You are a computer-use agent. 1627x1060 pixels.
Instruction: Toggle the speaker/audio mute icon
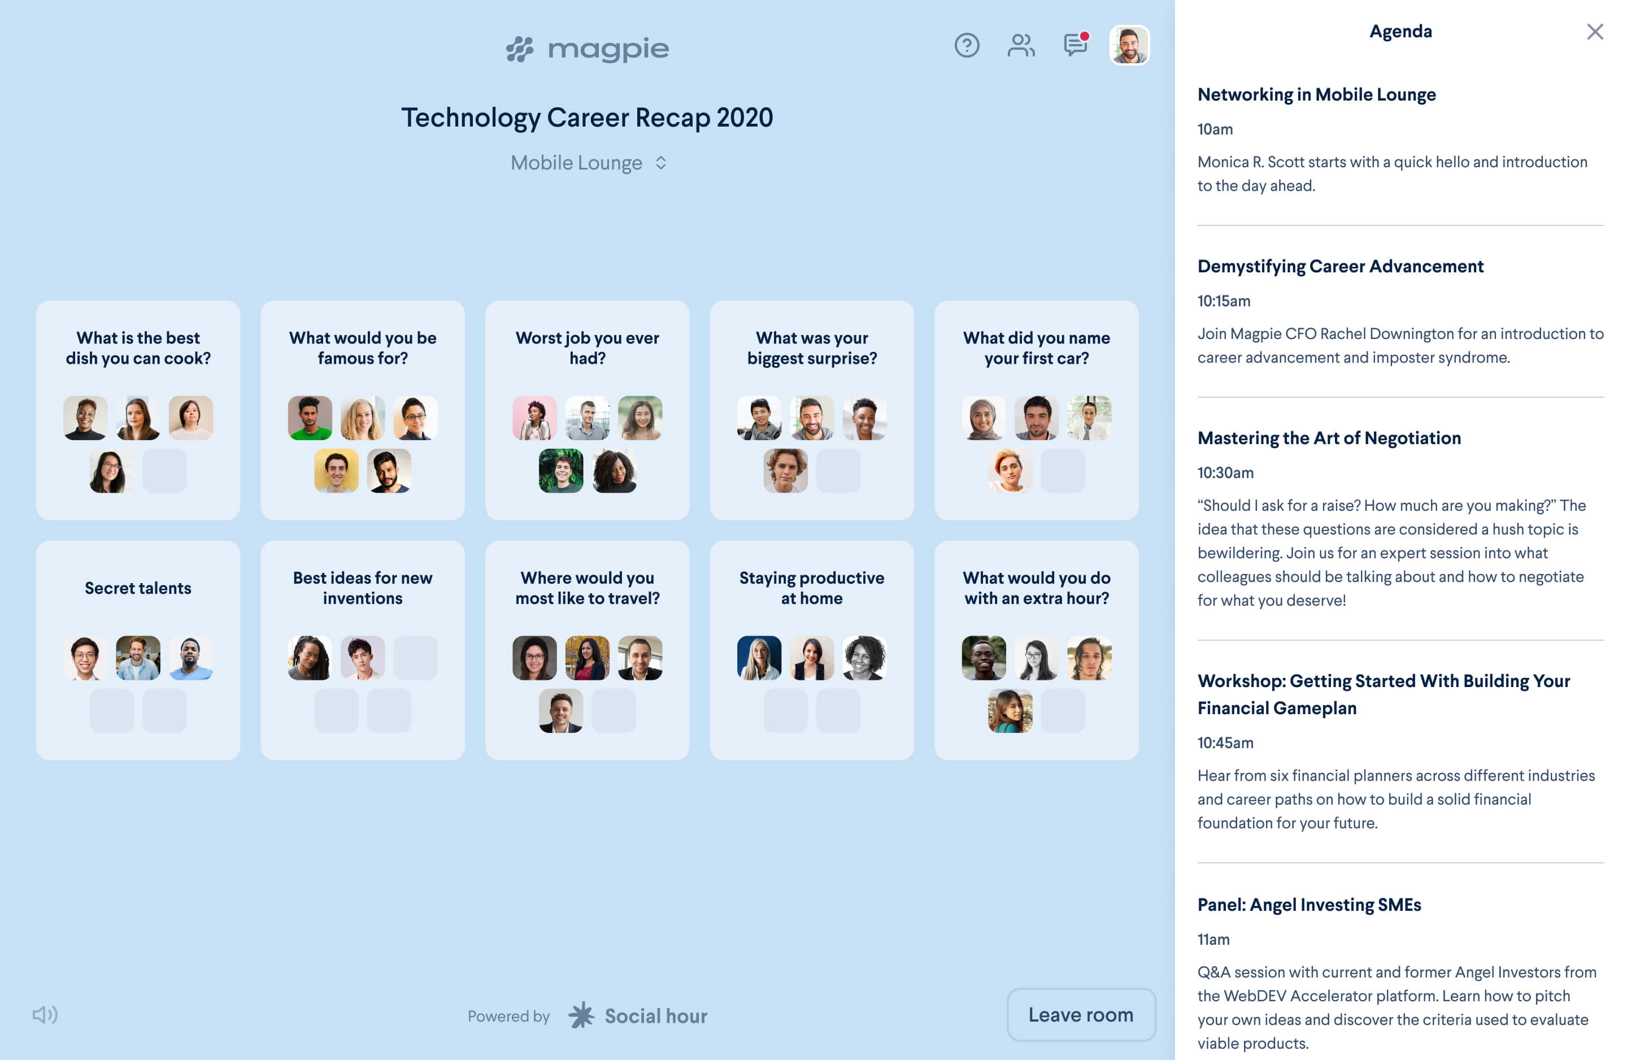(x=44, y=1015)
